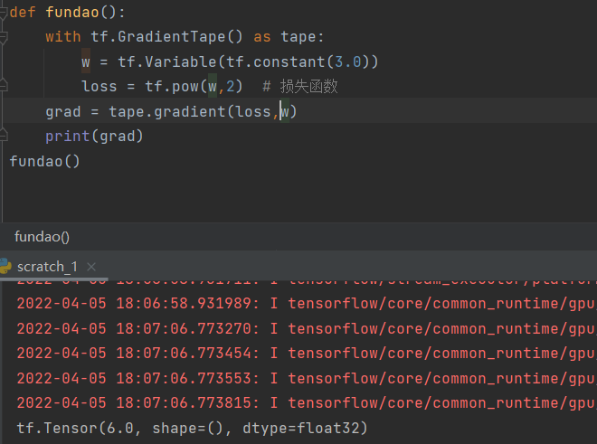The width and height of the screenshot is (597, 444).
Task: Collapse the def fundao() fold marker
Action: (x=4, y=13)
